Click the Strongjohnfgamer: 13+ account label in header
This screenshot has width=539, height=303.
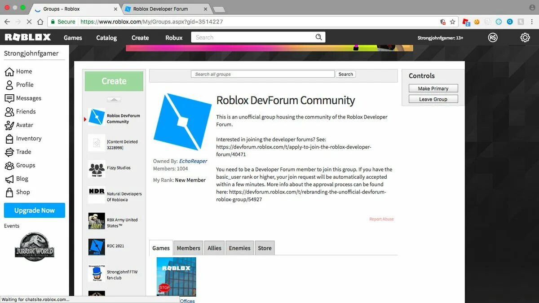coord(440,38)
